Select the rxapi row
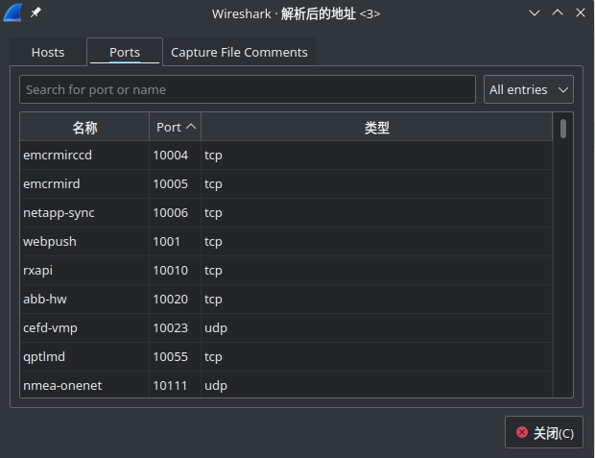Screen dimensions: 595x458 click(x=287, y=271)
